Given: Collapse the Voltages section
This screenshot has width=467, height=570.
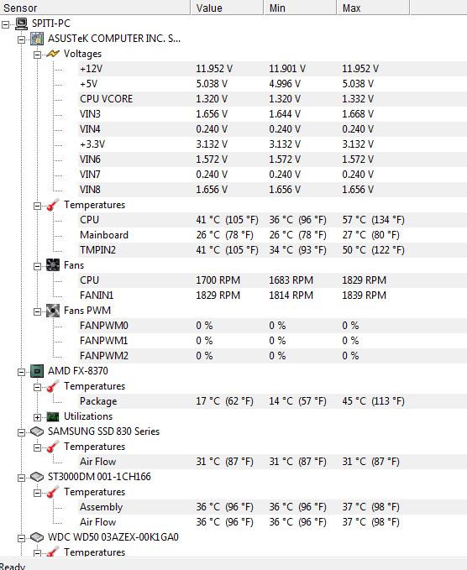Looking at the screenshot, I should pyautogui.click(x=38, y=55).
